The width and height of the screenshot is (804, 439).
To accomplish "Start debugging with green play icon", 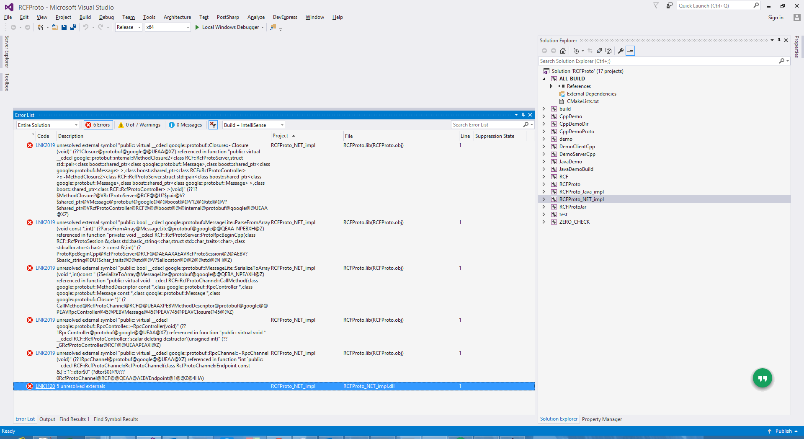I will tap(197, 27).
